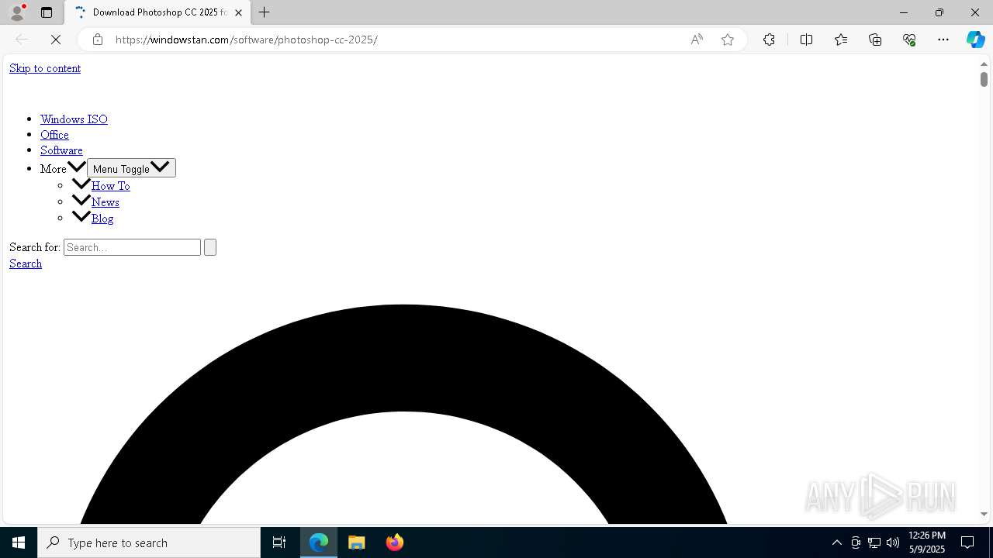The image size is (993, 558).
Task: Open File Explorer from taskbar
Action: tap(356, 542)
